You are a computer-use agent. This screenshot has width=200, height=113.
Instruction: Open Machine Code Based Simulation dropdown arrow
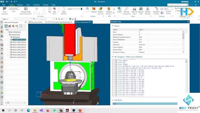tap(31, 14)
